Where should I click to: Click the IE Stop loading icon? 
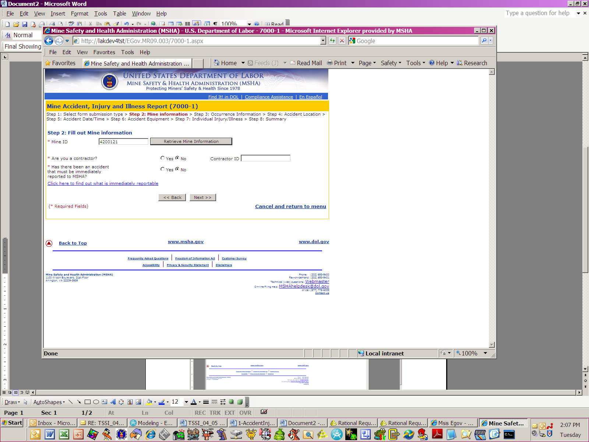pos(342,41)
